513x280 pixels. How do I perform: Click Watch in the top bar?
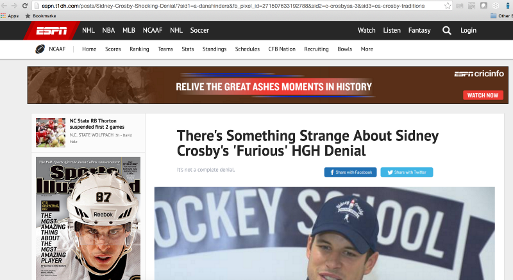click(366, 30)
